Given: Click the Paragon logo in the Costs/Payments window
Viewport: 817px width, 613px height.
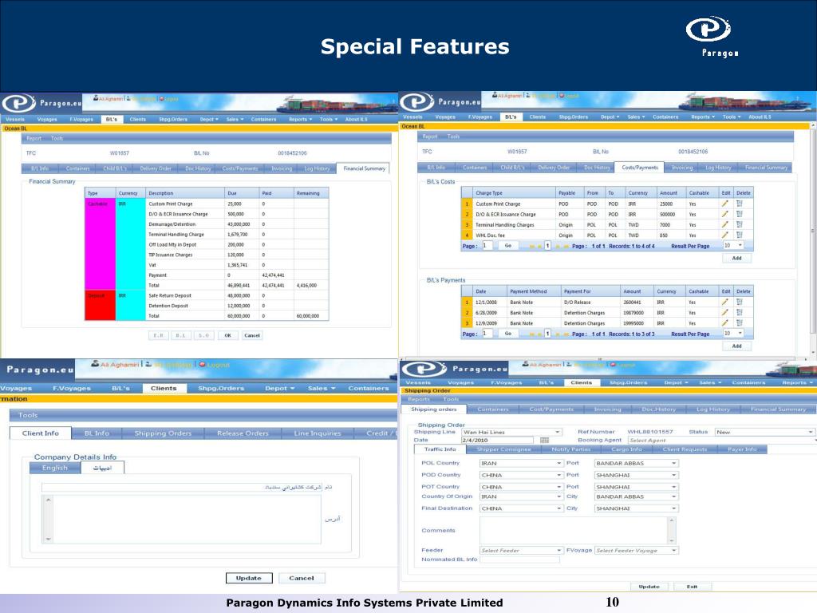Looking at the screenshot, I should tap(416, 101).
